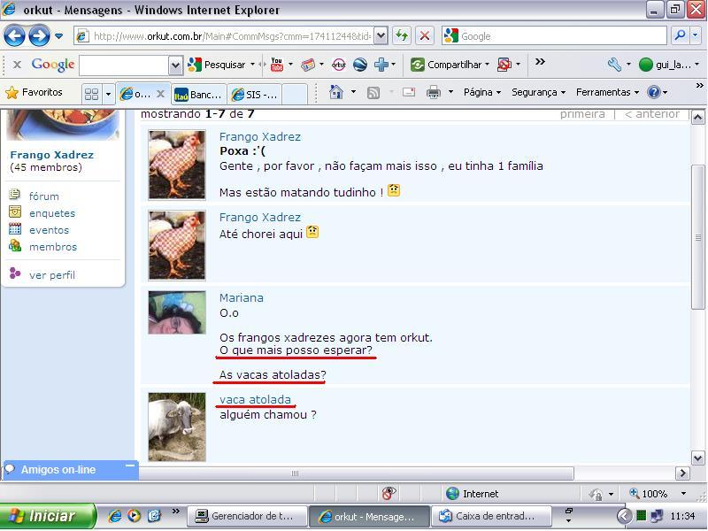Open the tab list dropdown arrow

[x=108, y=94]
